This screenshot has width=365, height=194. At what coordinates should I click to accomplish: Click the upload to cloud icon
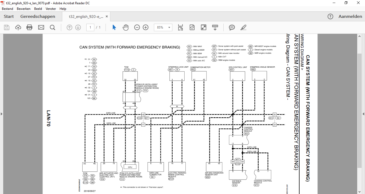[18, 27]
